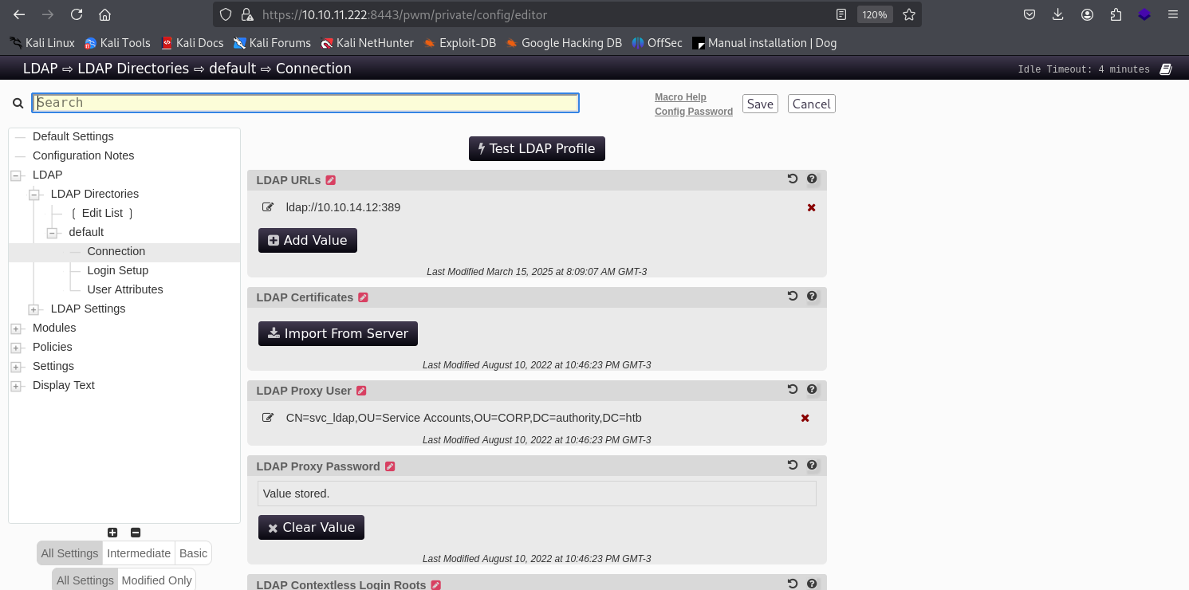Open Edit List under LDAP Directories

click(102, 213)
